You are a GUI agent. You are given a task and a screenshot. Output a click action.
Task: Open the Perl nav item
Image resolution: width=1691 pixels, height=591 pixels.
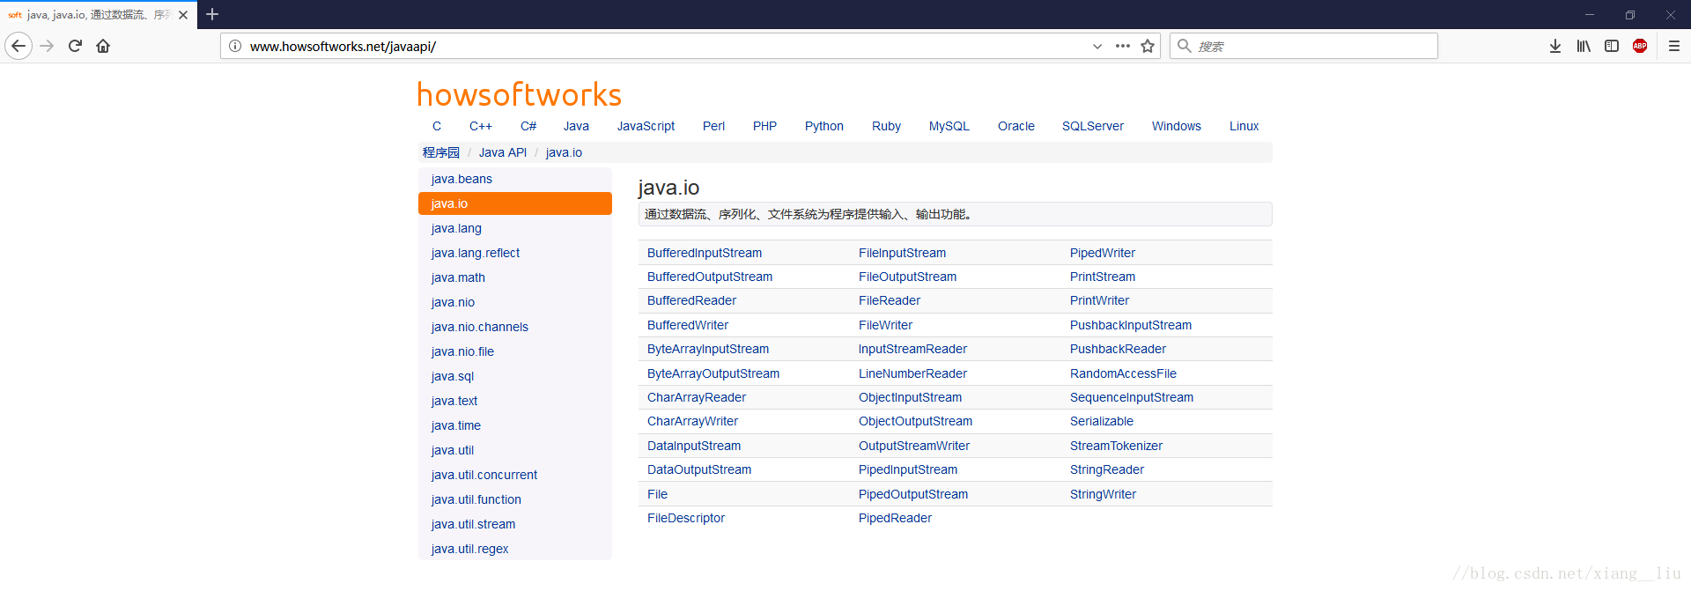click(x=713, y=126)
